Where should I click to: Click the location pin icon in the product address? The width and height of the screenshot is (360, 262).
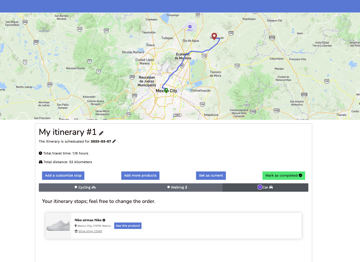tap(75, 226)
